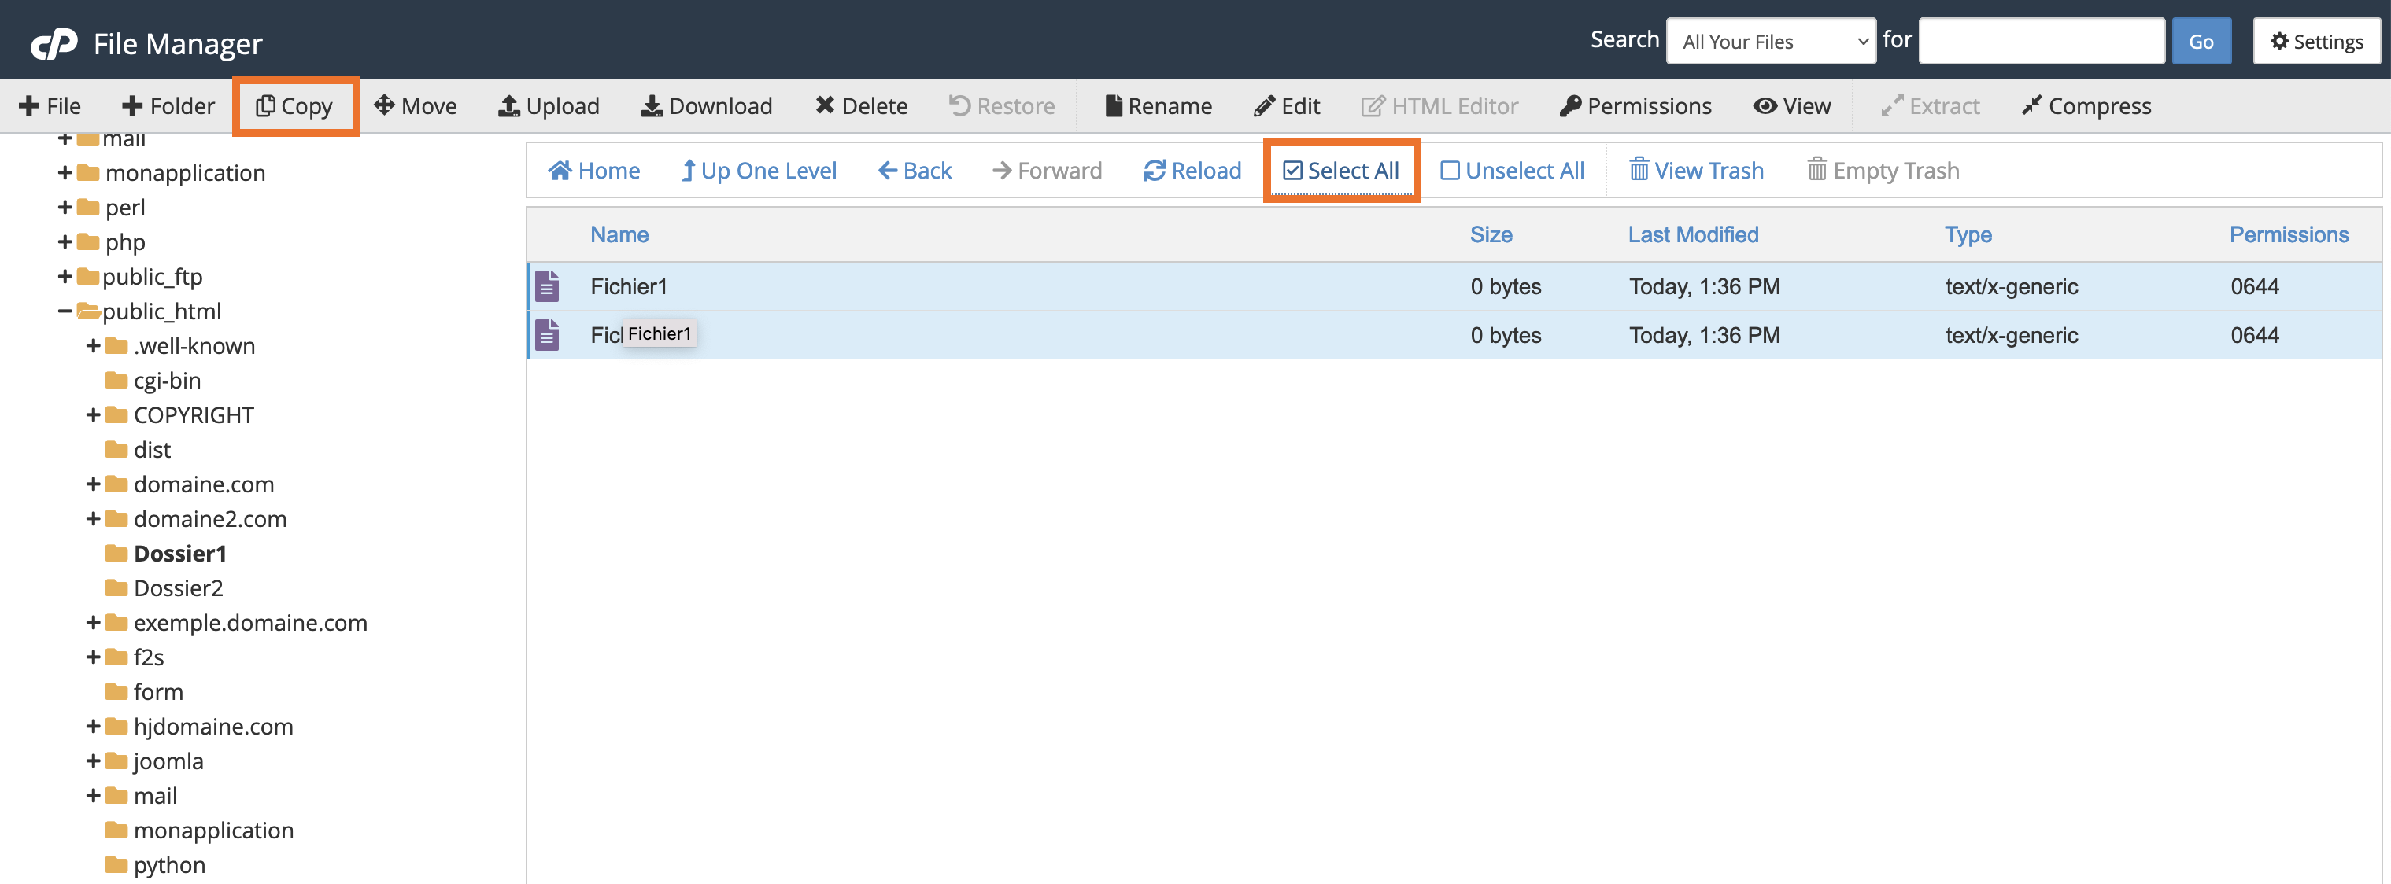Rename the selected file
This screenshot has width=2391, height=884.
pos(1159,105)
